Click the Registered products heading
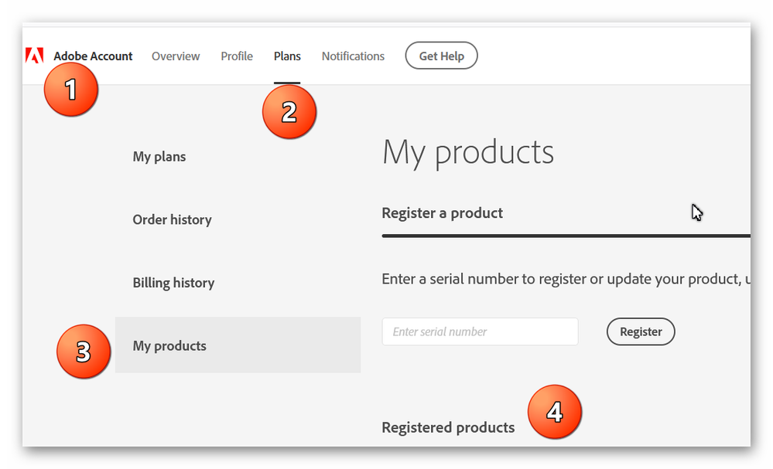The height and width of the screenshot is (469, 773). click(x=448, y=428)
